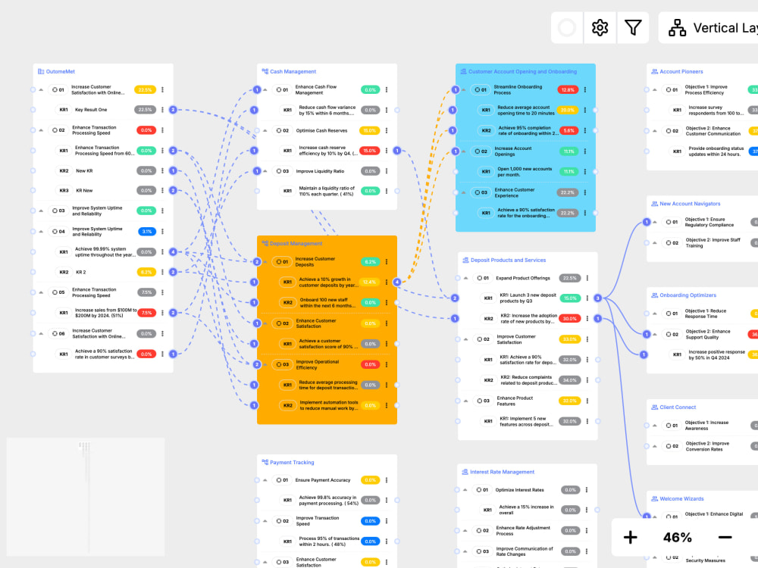Collapse objective 01 Ensure Payment Accuracy

pyautogui.click(x=265, y=480)
